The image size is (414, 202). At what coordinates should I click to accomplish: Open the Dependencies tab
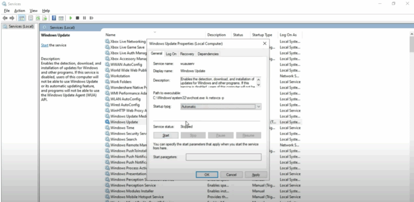point(208,54)
